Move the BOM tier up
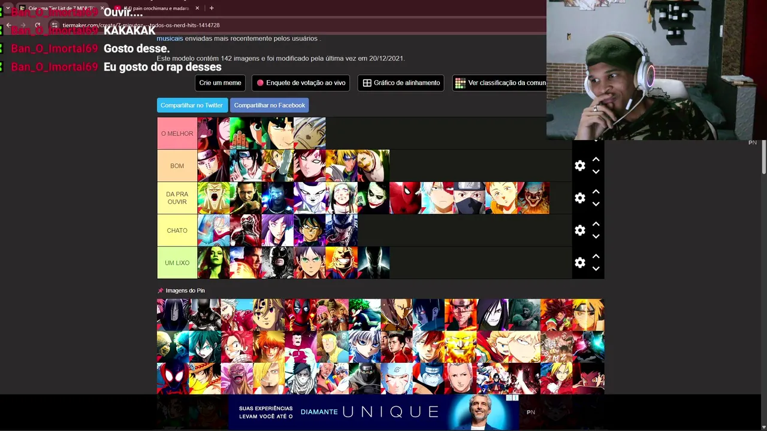 click(596, 160)
